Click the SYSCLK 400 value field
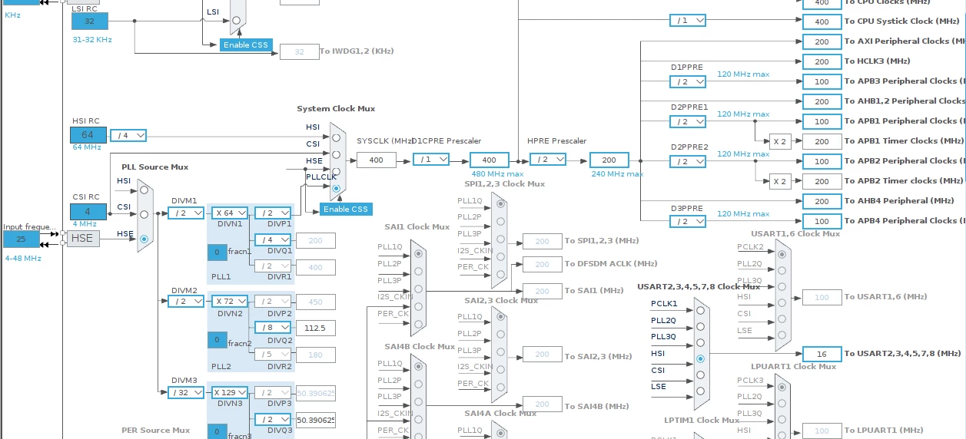 (x=377, y=160)
